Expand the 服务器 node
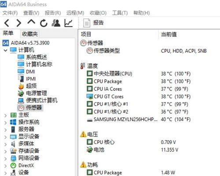Image resolution: width=220 pixels, height=176 pixels. [5, 130]
